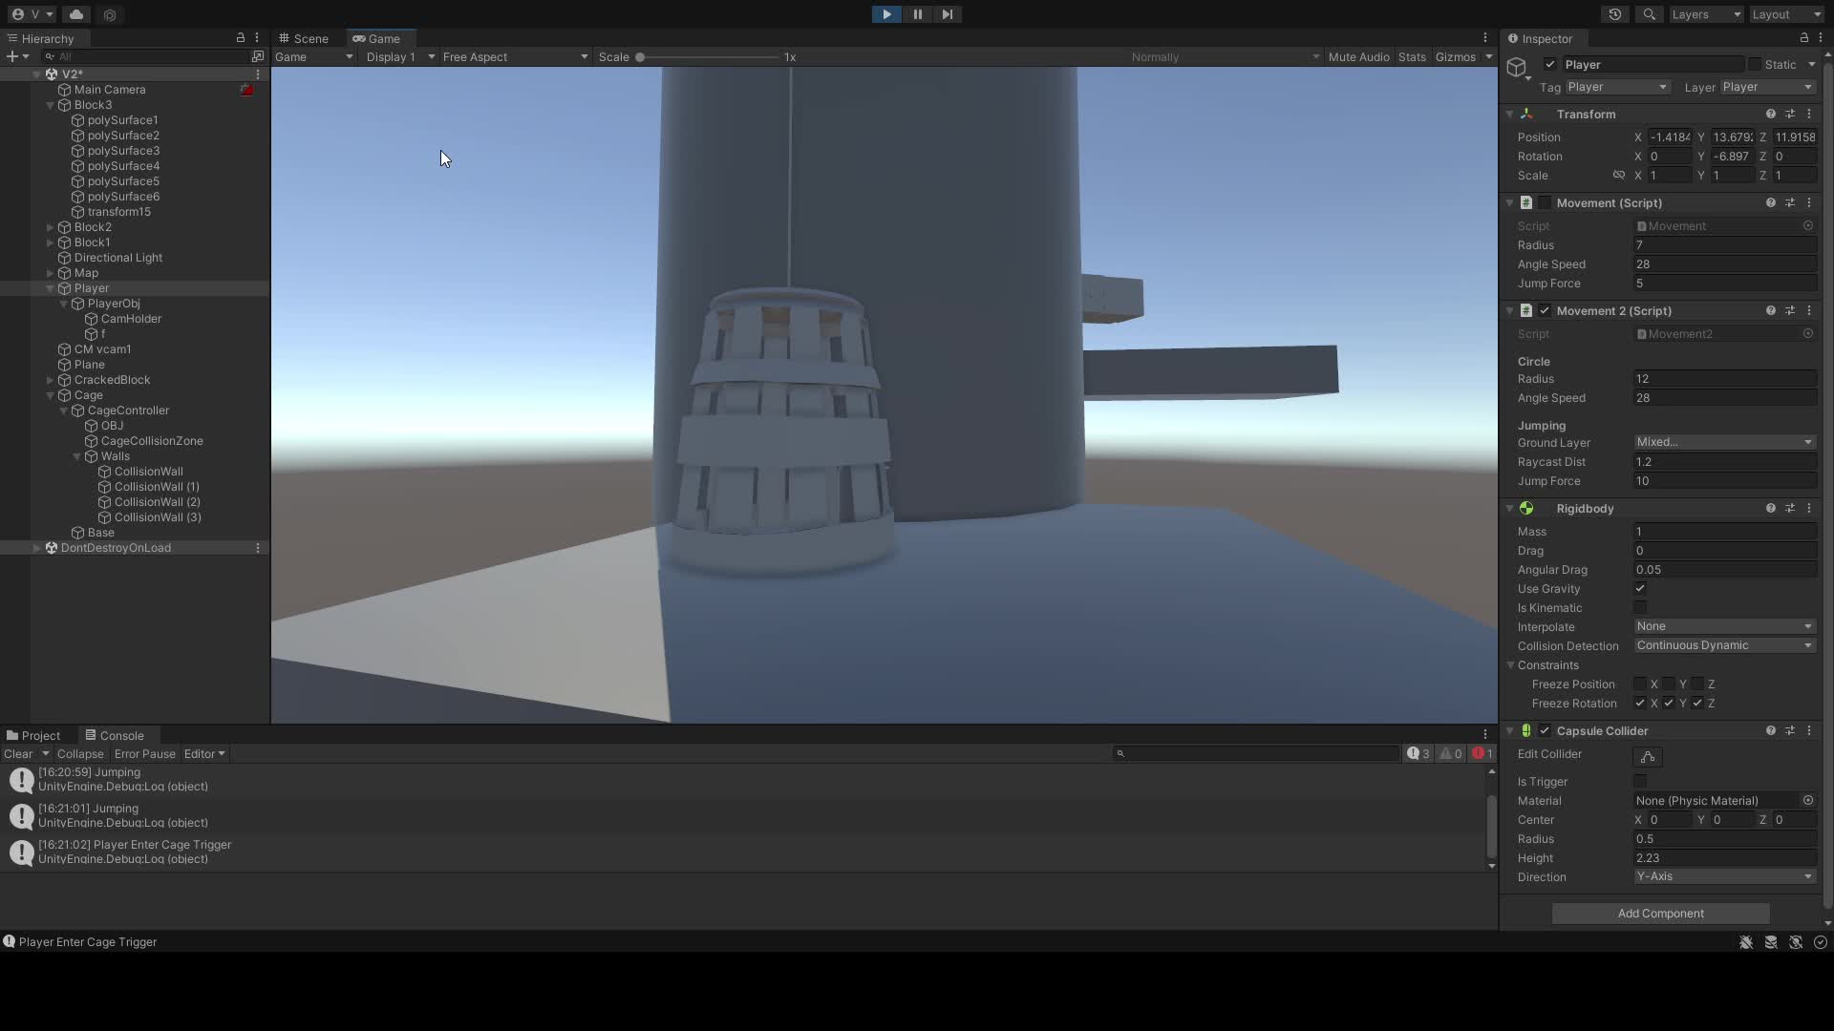The height and width of the screenshot is (1031, 1834).
Task: Click the Play button in toolbar
Action: tap(886, 14)
